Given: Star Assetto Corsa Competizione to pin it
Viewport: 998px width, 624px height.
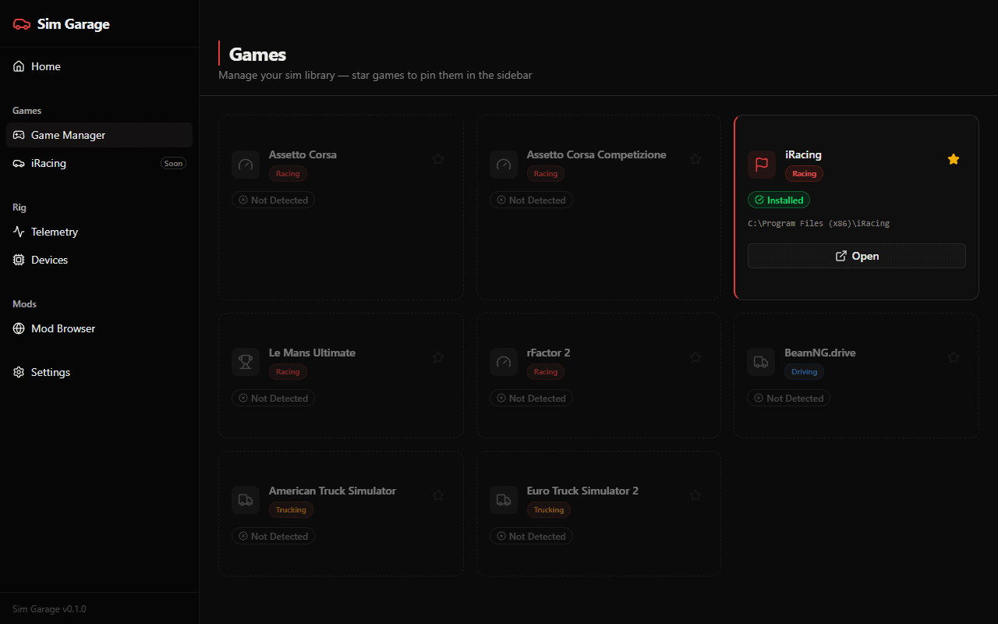Looking at the screenshot, I should (x=695, y=159).
